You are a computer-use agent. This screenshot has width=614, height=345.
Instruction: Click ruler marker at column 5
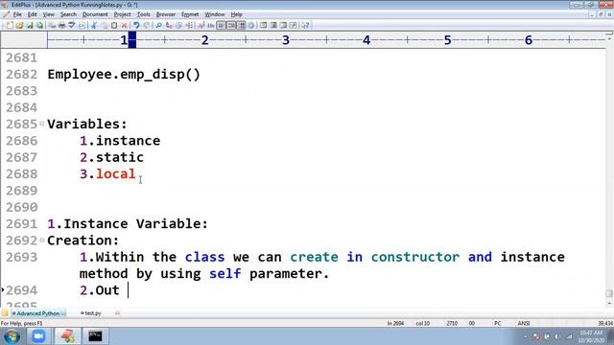(448, 40)
